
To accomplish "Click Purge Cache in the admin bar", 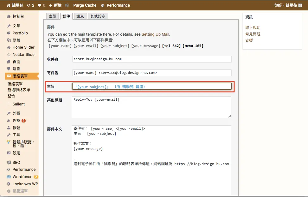I will point(85,5).
